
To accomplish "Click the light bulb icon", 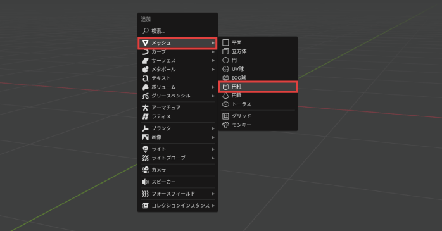I will coord(146,149).
